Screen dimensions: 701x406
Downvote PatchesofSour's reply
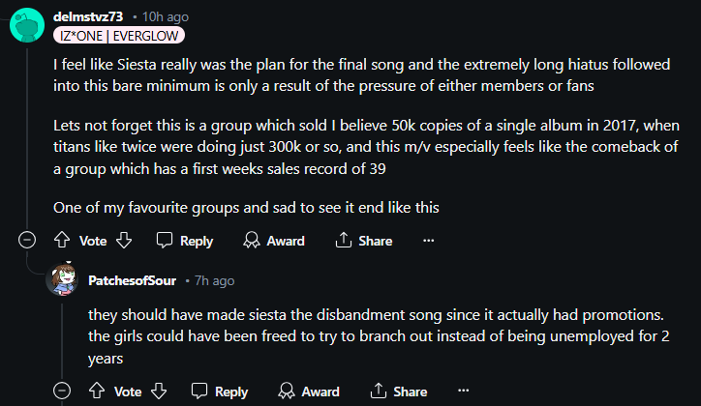[x=159, y=391]
